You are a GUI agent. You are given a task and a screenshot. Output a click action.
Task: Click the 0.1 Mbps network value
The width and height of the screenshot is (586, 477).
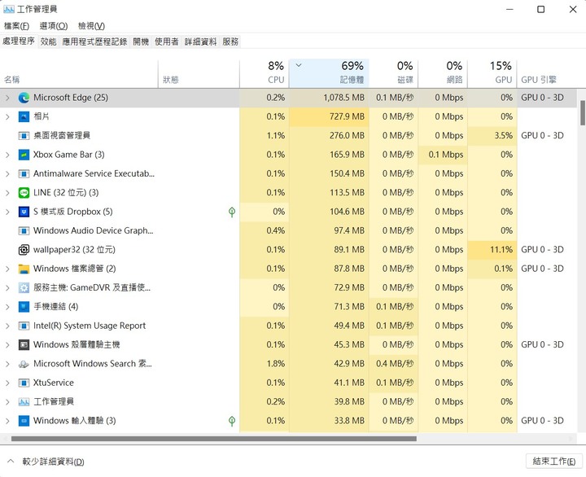pos(446,155)
